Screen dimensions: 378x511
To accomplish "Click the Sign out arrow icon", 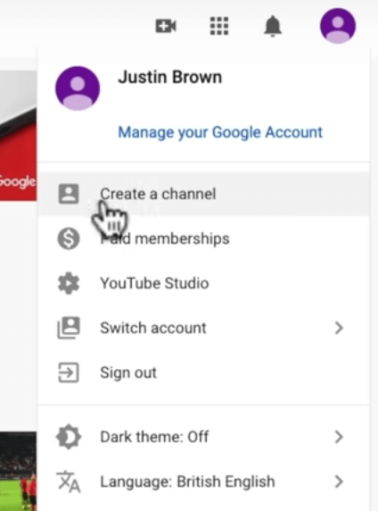I will click(69, 373).
